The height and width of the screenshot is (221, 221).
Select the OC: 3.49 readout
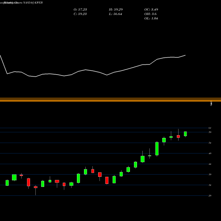pos(151,10)
